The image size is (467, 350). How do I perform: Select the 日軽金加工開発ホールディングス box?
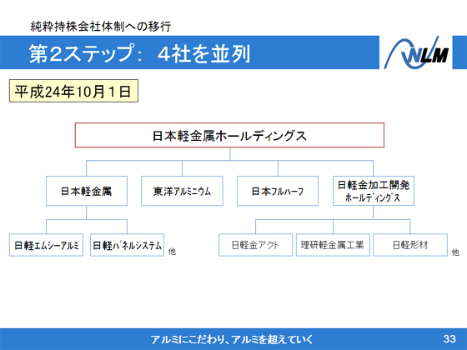(x=374, y=191)
